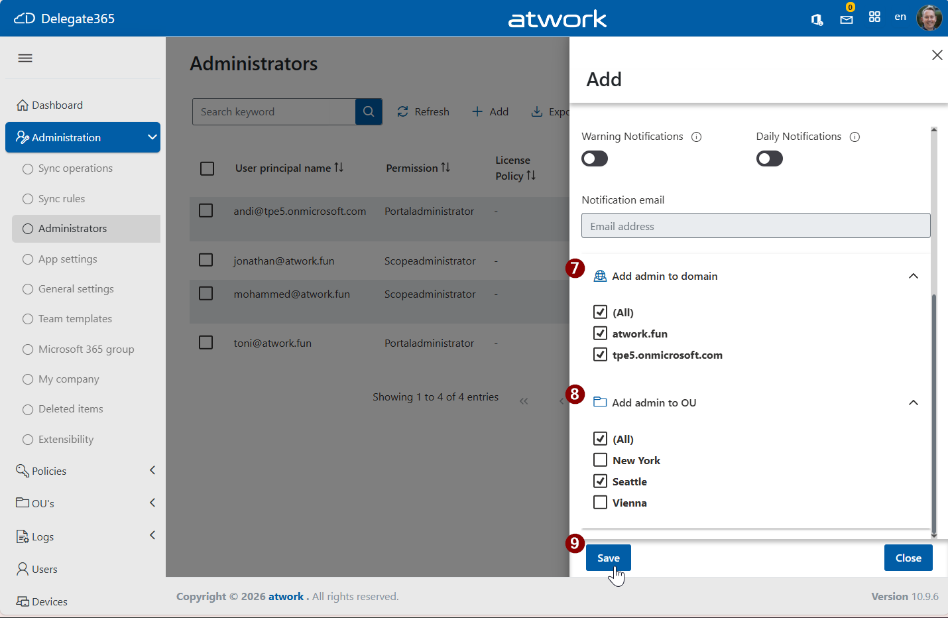Uncheck the Seattle OU checkbox

click(600, 481)
